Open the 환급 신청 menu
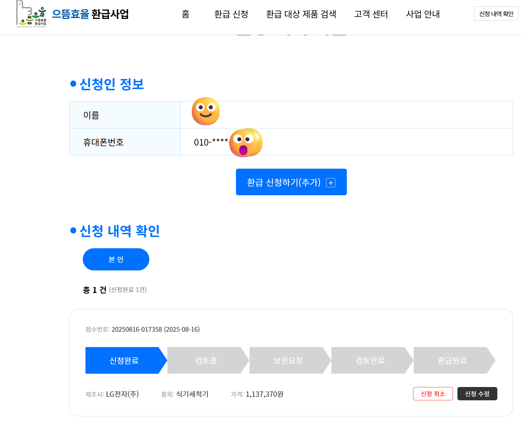 point(231,14)
